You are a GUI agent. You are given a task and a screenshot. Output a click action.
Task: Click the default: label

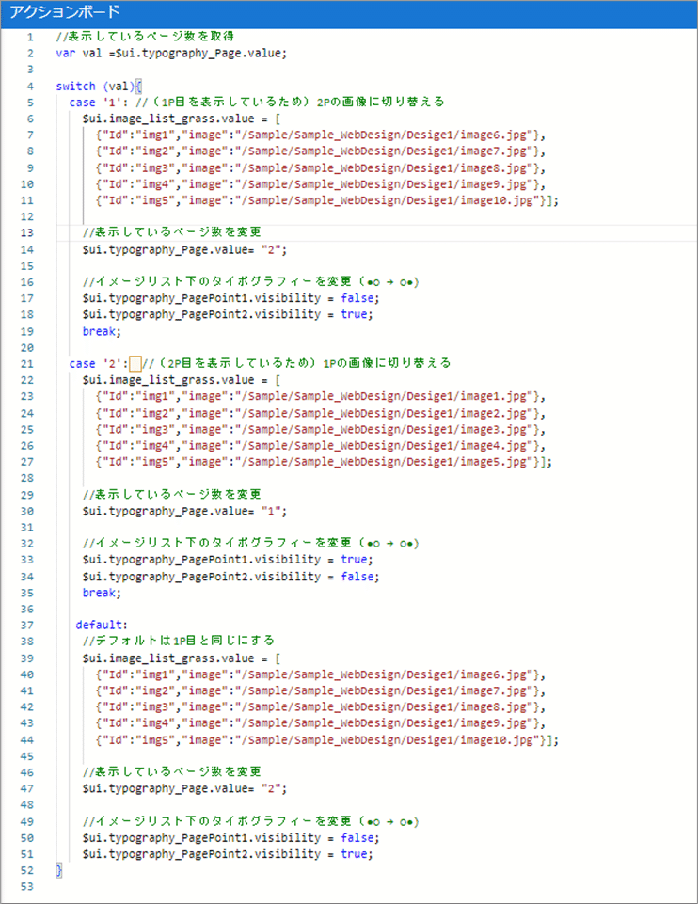[102, 625]
